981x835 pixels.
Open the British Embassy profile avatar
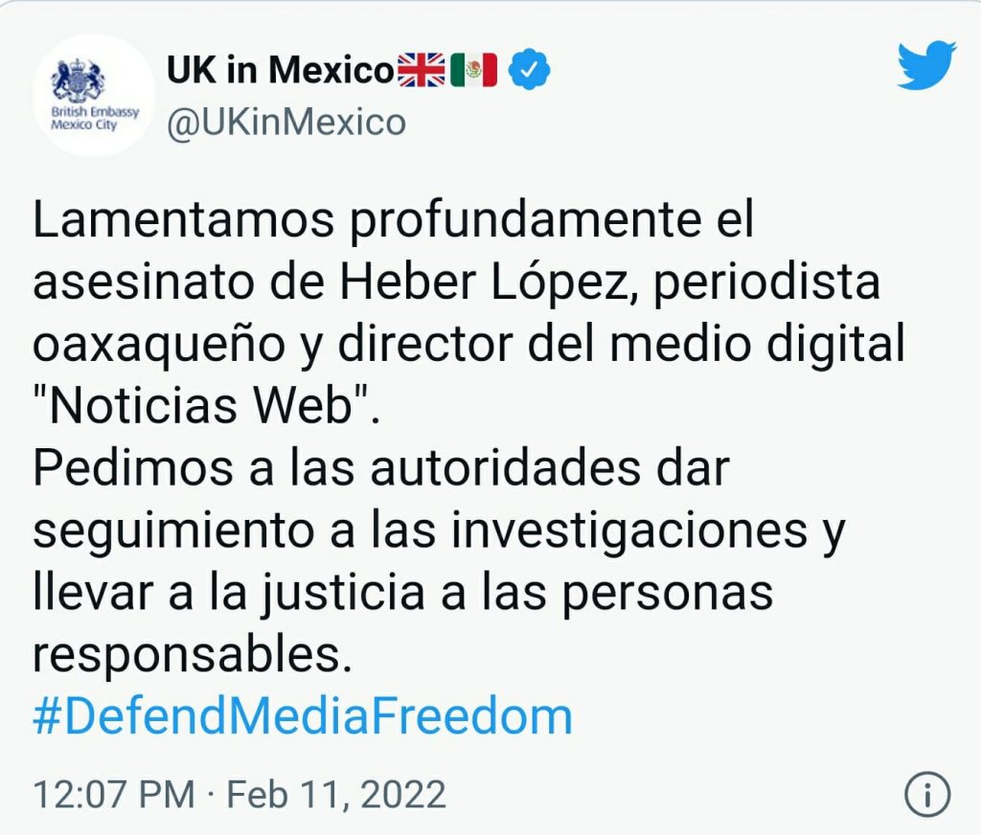click(94, 95)
